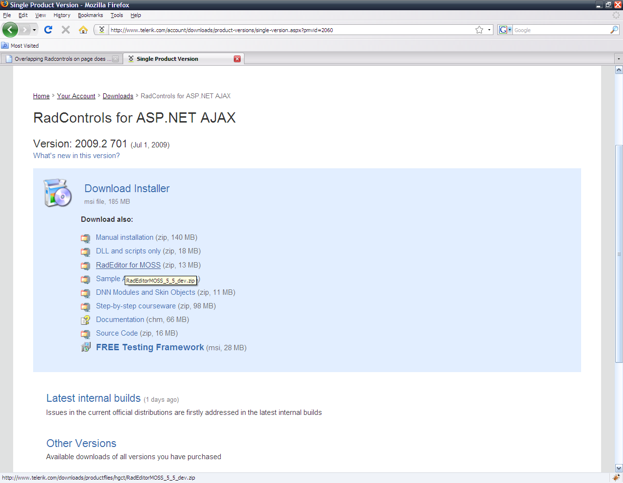Open the History menu
This screenshot has height=483, width=623.
click(62, 15)
